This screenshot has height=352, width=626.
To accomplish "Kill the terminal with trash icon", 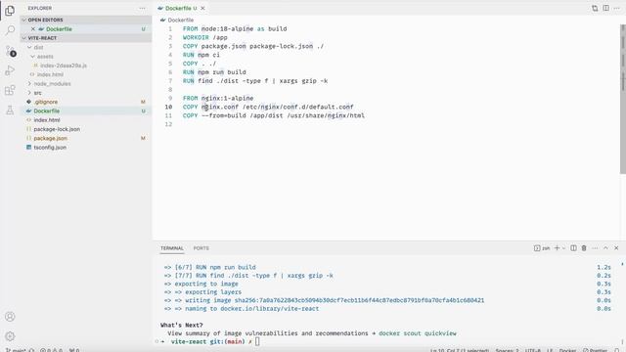I will (584, 247).
